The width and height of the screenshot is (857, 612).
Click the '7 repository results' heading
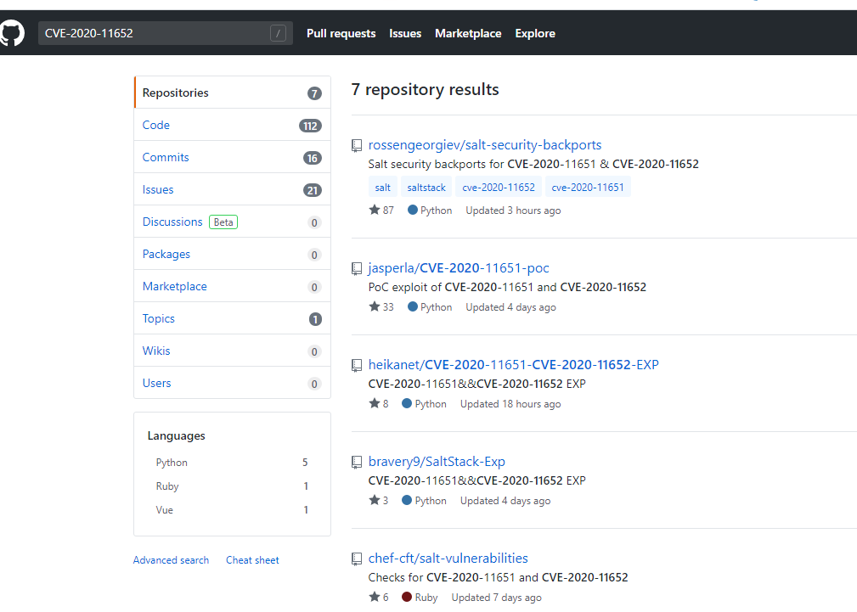426,89
